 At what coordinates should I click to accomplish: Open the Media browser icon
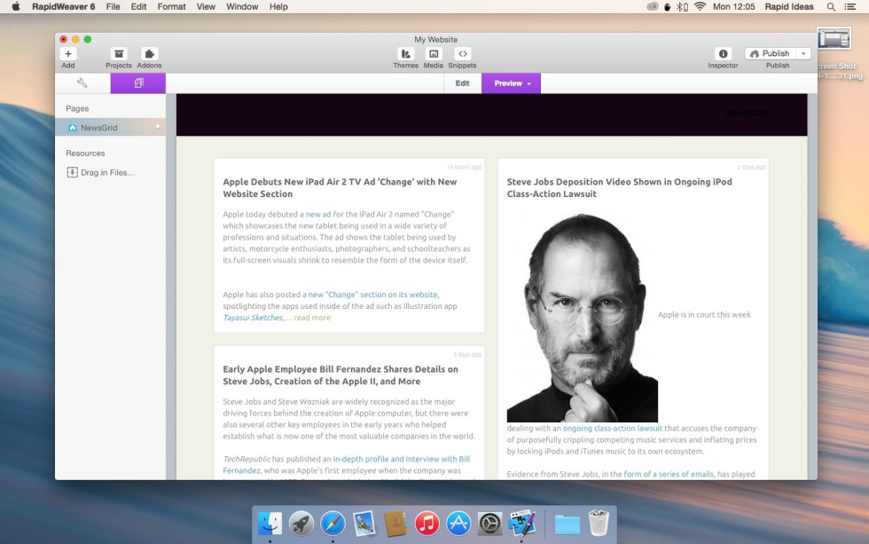coord(434,54)
